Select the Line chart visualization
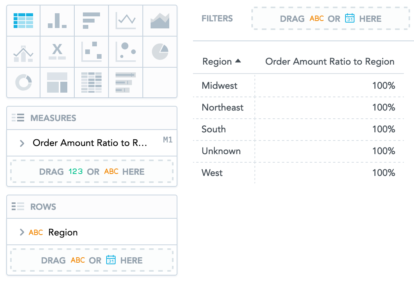 (126, 21)
